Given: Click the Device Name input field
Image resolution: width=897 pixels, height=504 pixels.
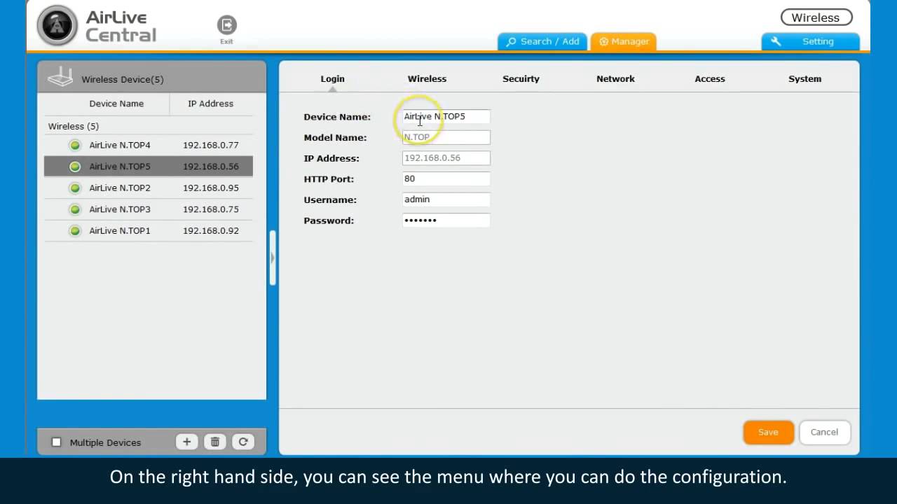Looking at the screenshot, I should point(446,117).
